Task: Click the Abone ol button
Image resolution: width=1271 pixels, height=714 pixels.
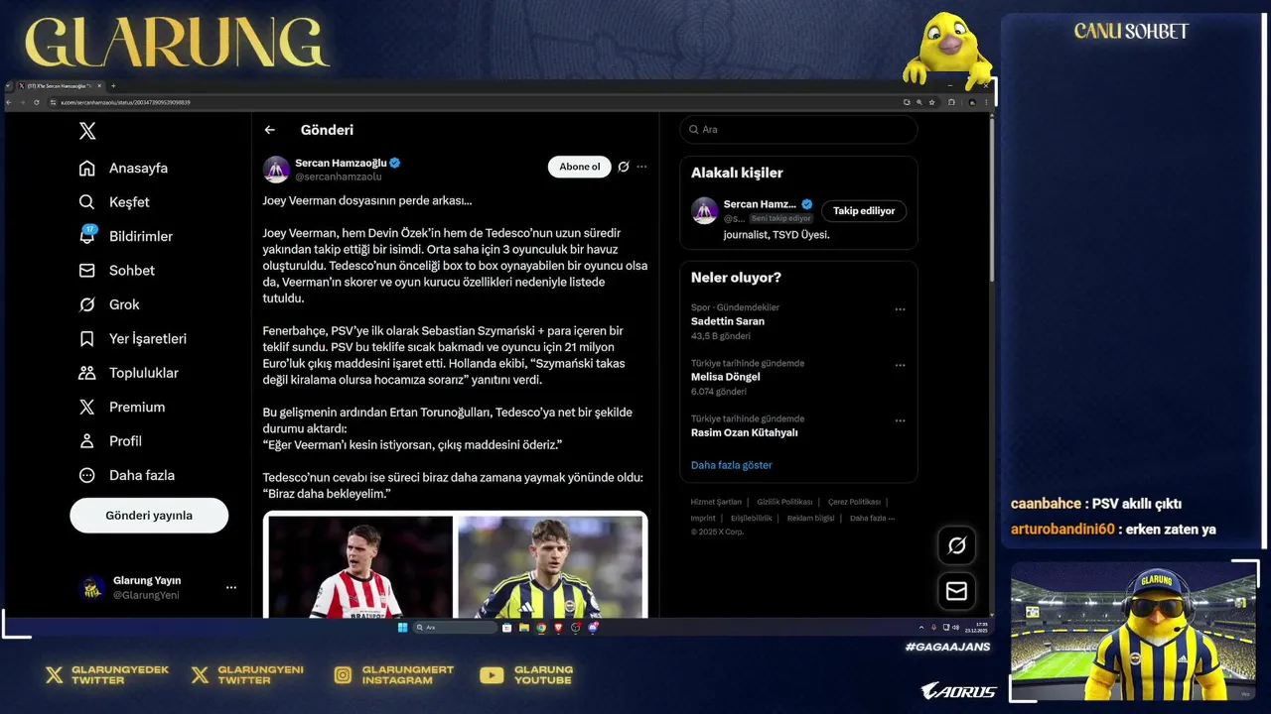Action: pyautogui.click(x=580, y=167)
